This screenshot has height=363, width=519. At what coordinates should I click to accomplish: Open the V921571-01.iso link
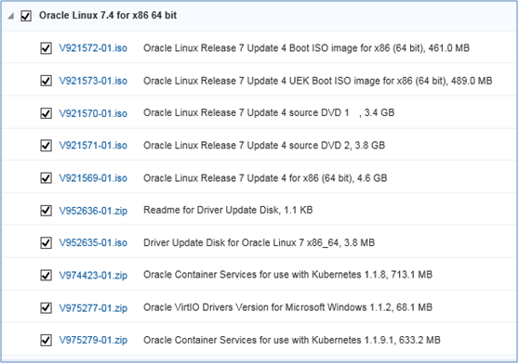pyautogui.click(x=93, y=146)
